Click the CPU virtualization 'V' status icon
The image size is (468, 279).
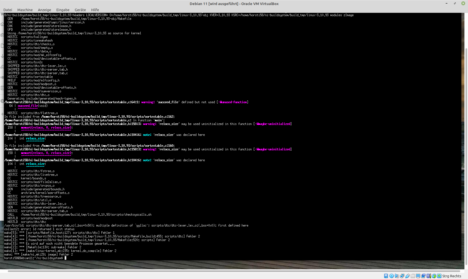pyautogui.click(x=428, y=276)
